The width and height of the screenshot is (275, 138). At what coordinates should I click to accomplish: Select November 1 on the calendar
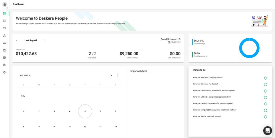24,111
